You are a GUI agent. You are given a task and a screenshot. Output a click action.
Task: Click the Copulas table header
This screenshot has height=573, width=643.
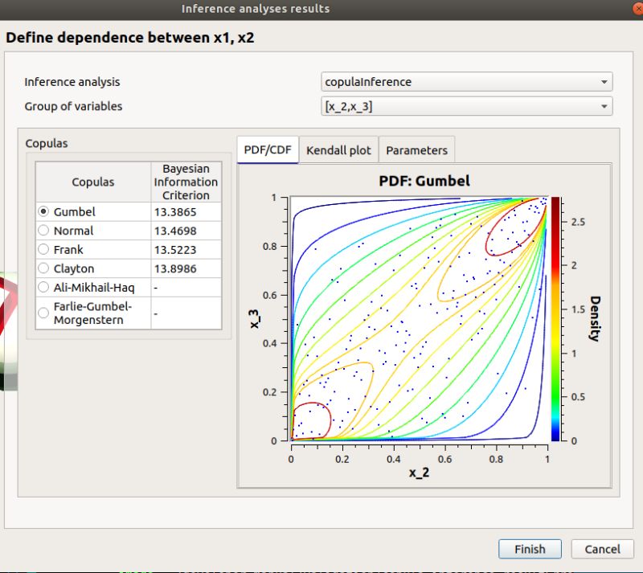point(93,181)
